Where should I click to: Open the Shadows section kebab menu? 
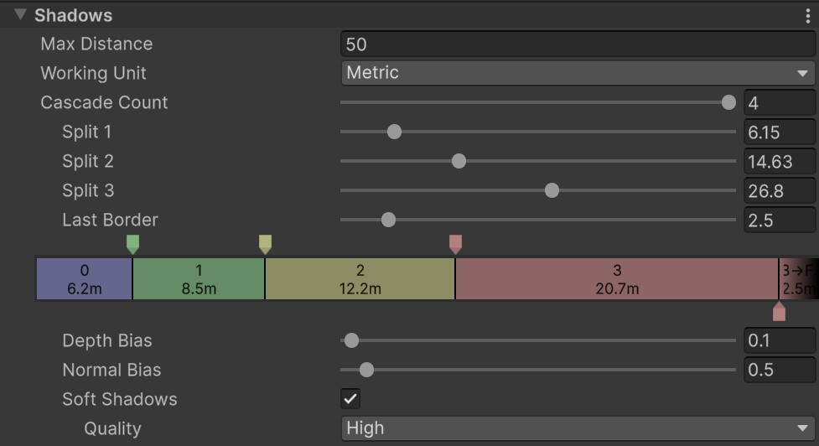808,15
